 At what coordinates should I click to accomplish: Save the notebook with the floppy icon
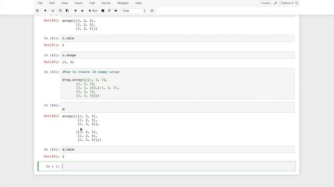[38, 10]
